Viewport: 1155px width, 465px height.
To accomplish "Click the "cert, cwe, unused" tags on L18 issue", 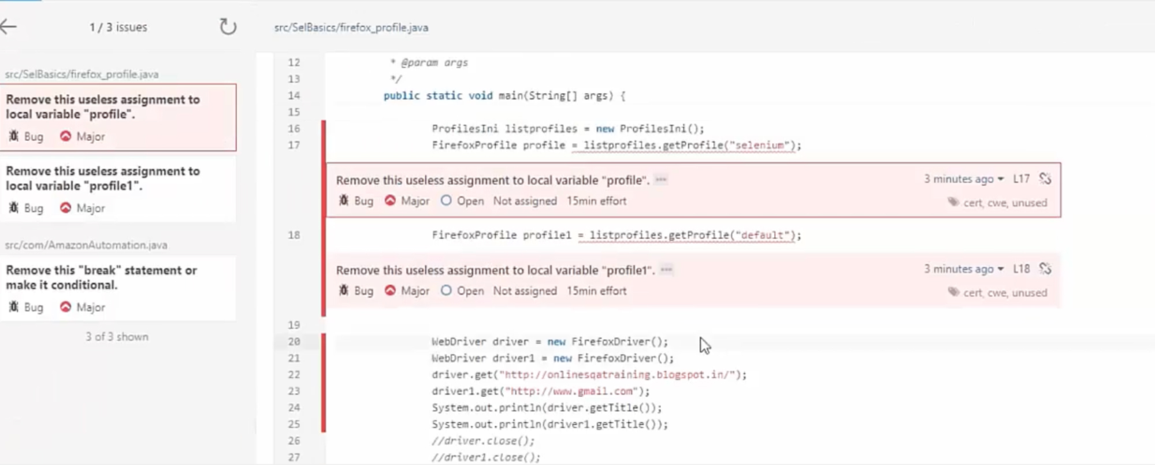I will (1005, 293).
